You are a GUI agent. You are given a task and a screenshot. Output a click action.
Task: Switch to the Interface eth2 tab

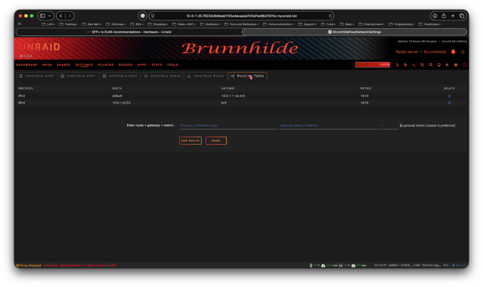pos(120,76)
